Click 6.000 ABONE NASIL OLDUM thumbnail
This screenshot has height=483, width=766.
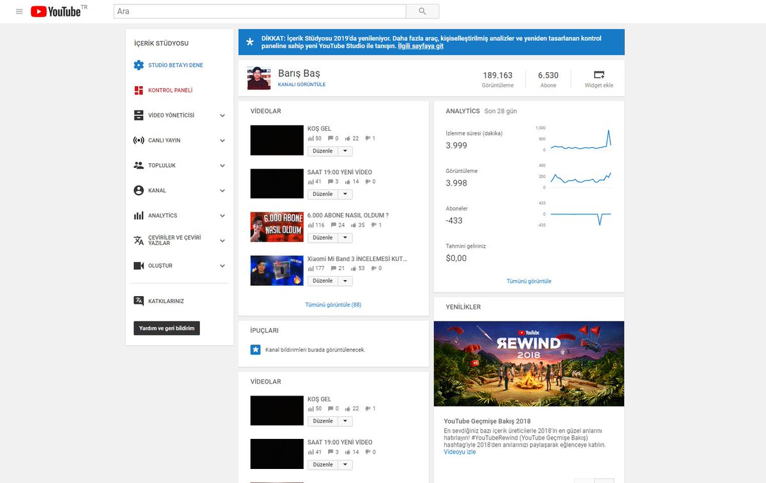[x=277, y=227]
